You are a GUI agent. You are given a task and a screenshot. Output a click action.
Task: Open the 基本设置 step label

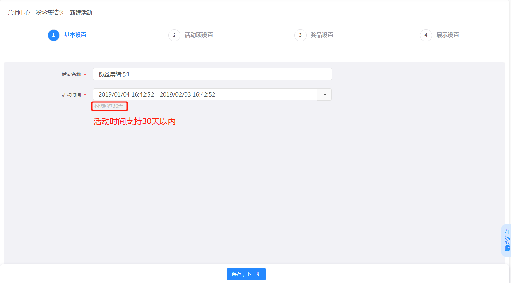[x=75, y=35]
